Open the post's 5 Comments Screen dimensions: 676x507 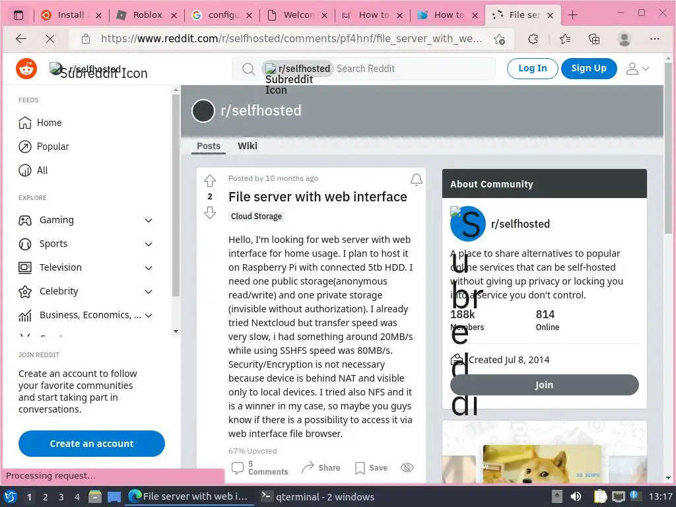coord(259,468)
